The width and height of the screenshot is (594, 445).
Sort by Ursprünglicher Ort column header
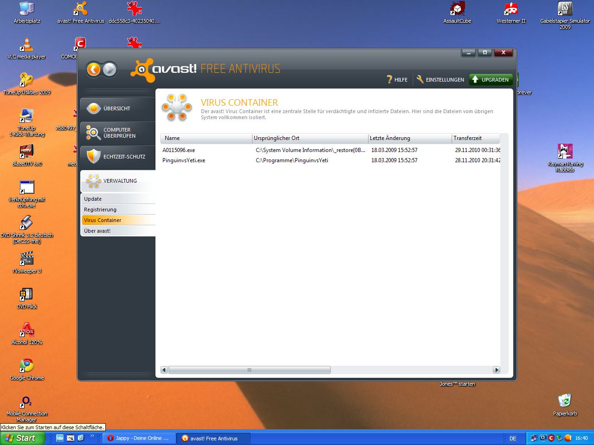pos(310,138)
